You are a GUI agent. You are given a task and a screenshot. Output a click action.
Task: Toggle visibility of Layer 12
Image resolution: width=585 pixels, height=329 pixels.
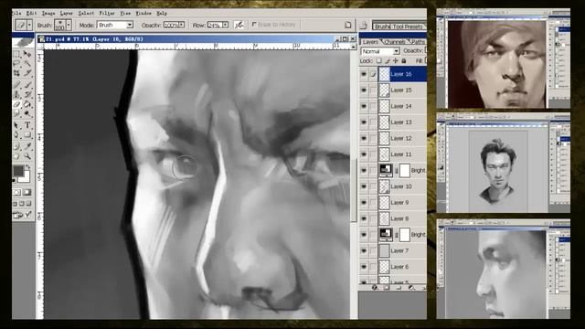[364, 138]
